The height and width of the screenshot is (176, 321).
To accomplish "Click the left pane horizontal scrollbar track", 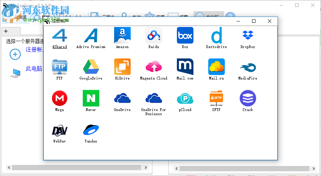I will [x=77, y=168].
